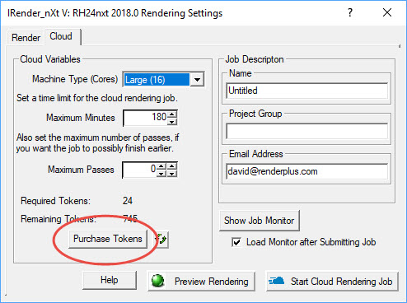Click inside the Maximum Passes field
407x303 pixels.
(x=139, y=170)
